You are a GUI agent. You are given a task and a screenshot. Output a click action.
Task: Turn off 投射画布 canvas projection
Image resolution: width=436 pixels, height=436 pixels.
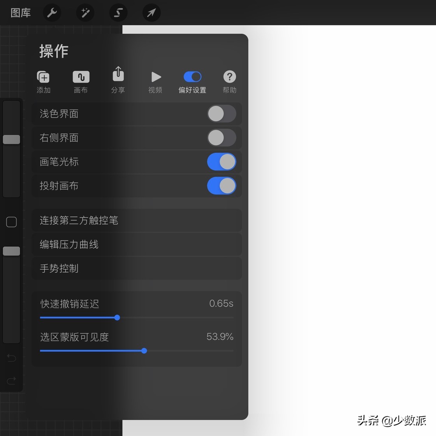tap(222, 186)
